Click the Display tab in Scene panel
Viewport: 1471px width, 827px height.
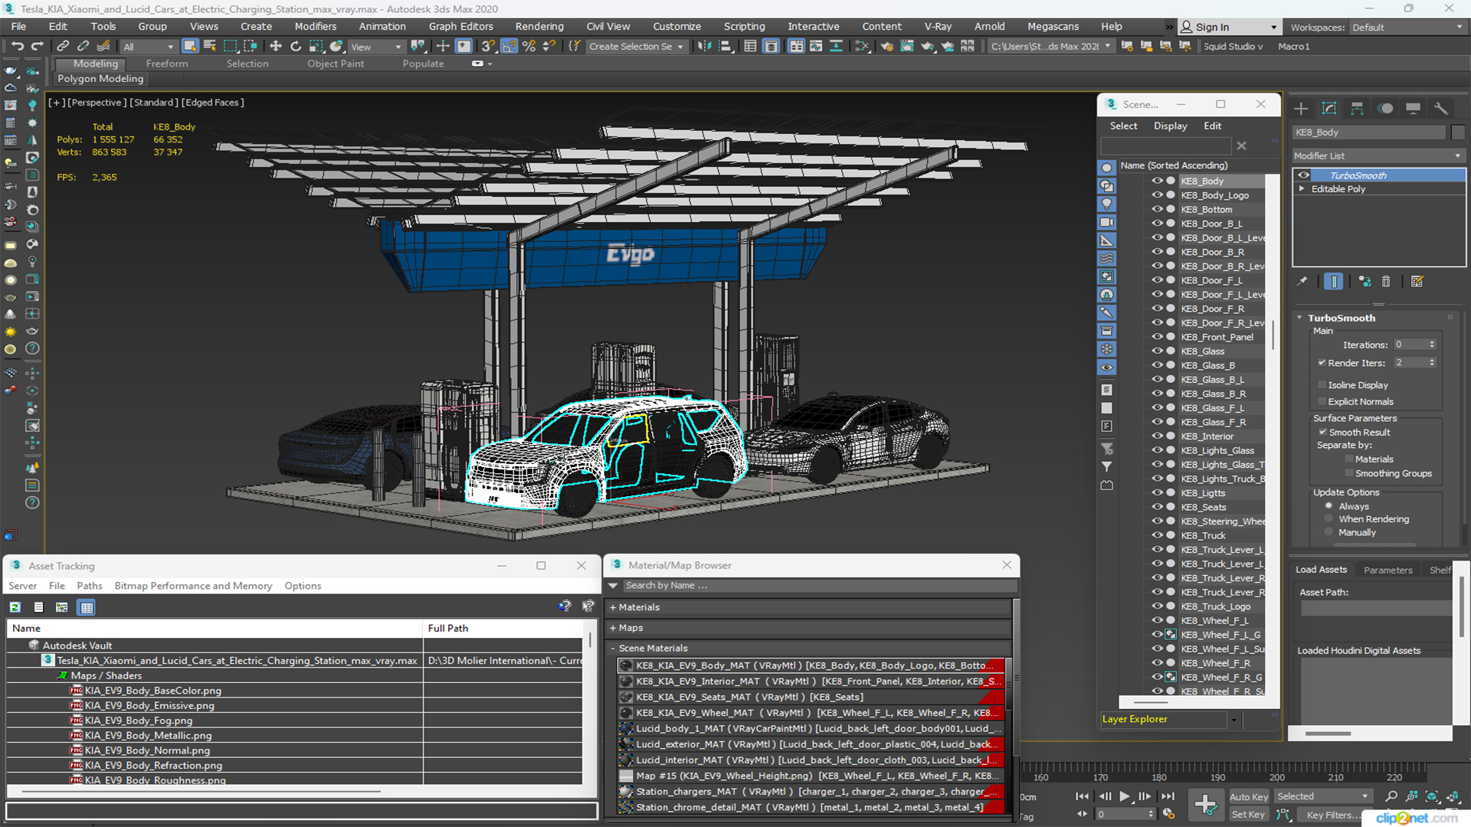pos(1169,126)
